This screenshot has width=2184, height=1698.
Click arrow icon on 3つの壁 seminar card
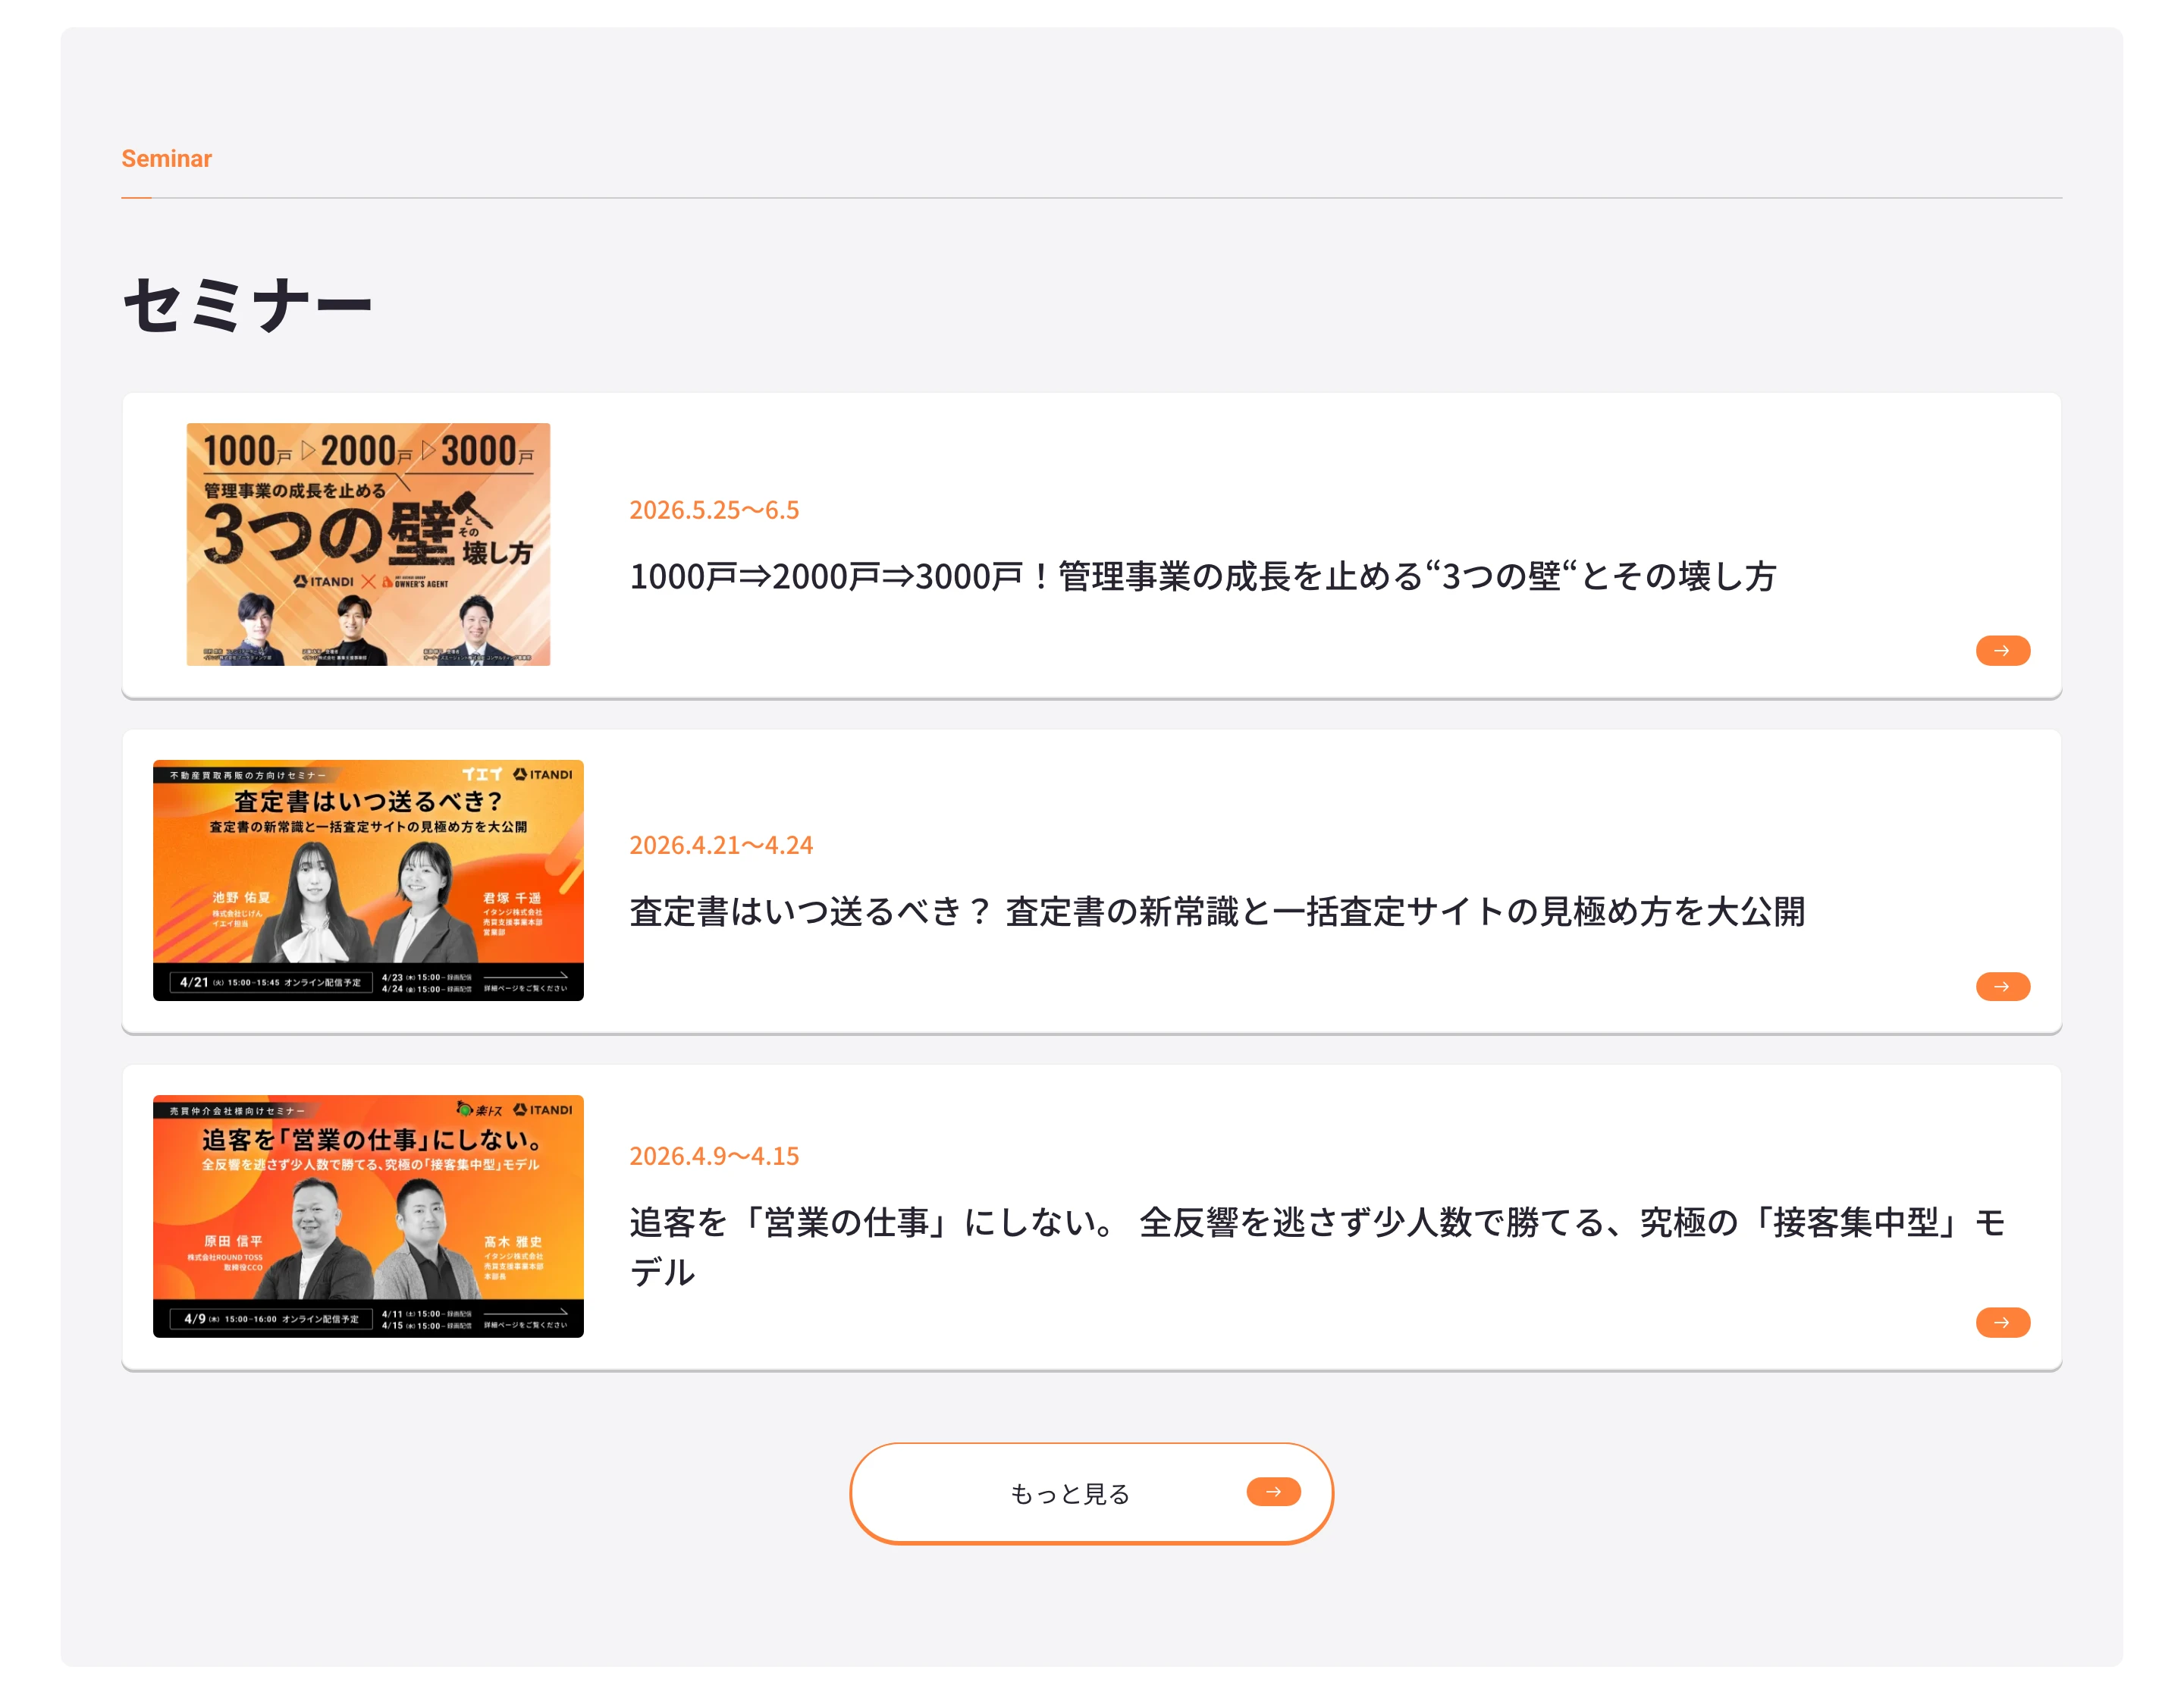[x=2002, y=650]
